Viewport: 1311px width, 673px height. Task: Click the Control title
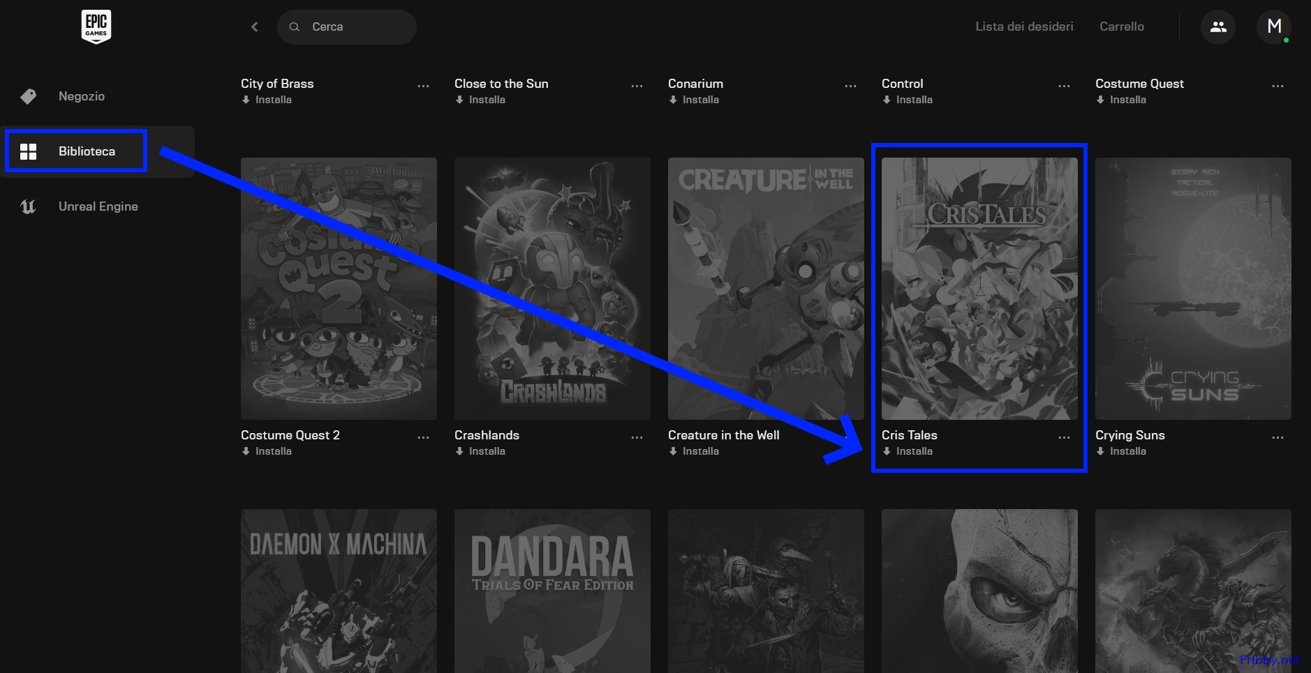902,84
